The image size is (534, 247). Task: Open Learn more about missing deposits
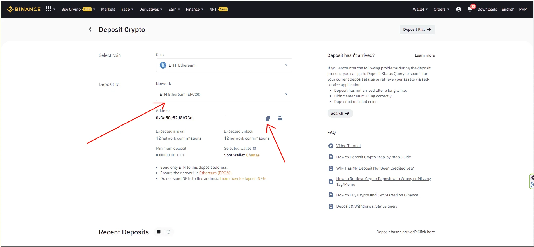coord(425,55)
